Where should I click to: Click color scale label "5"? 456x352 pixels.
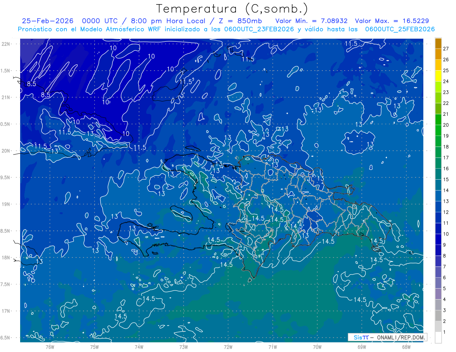click(444, 289)
